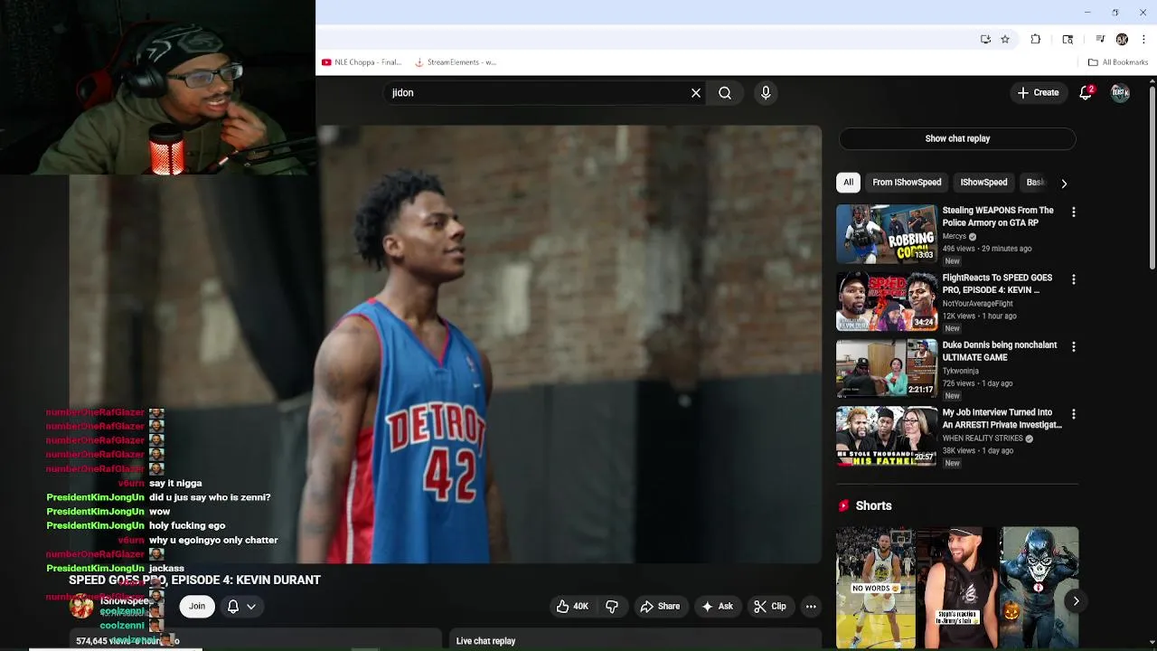This screenshot has width=1157, height=651.
Task: Click the IShowSpeed channel avatar
Action: (x=81, y=607)
